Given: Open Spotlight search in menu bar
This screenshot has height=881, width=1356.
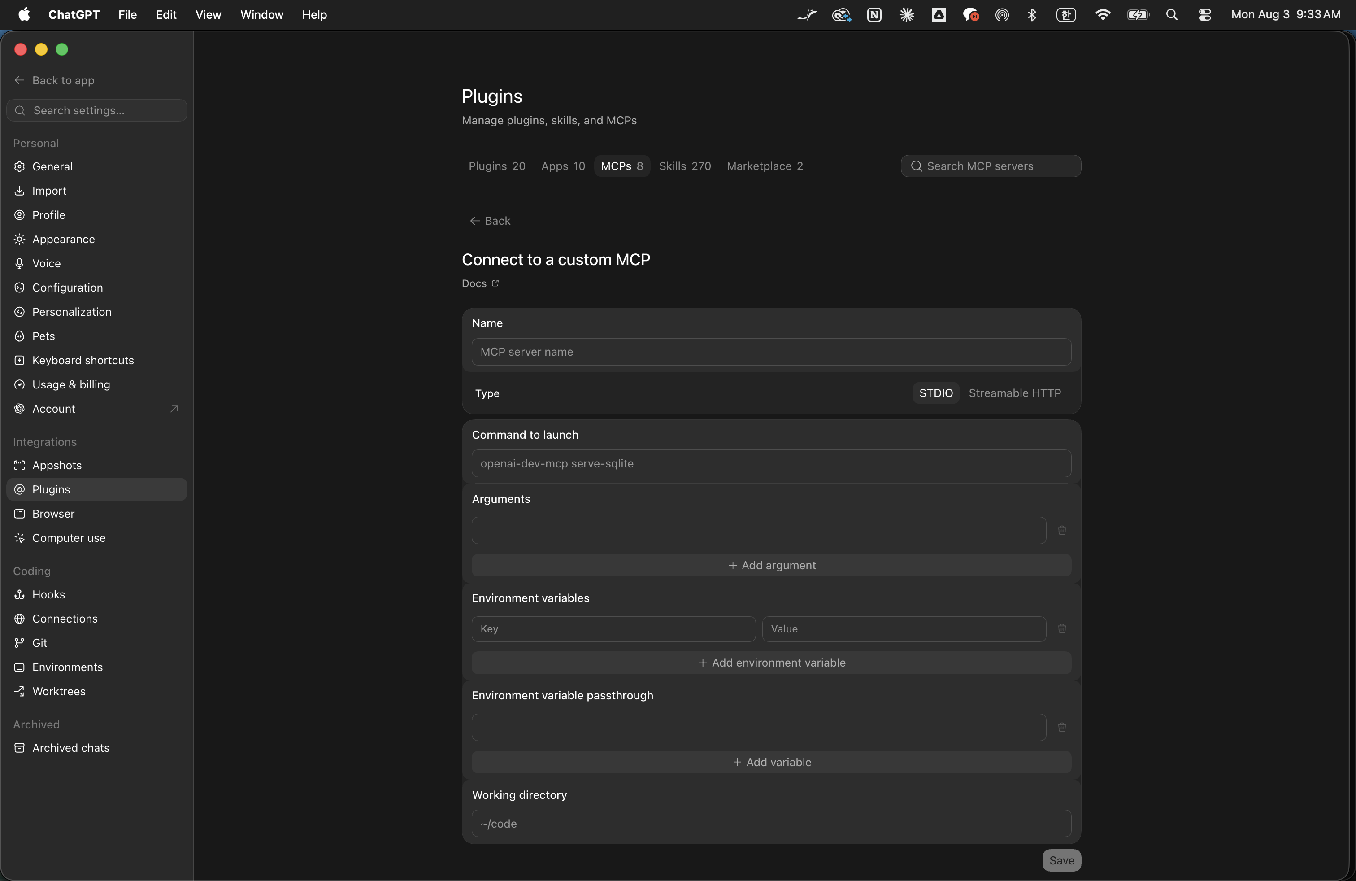Looking at the screenshot, I should tap(1171, 15).
